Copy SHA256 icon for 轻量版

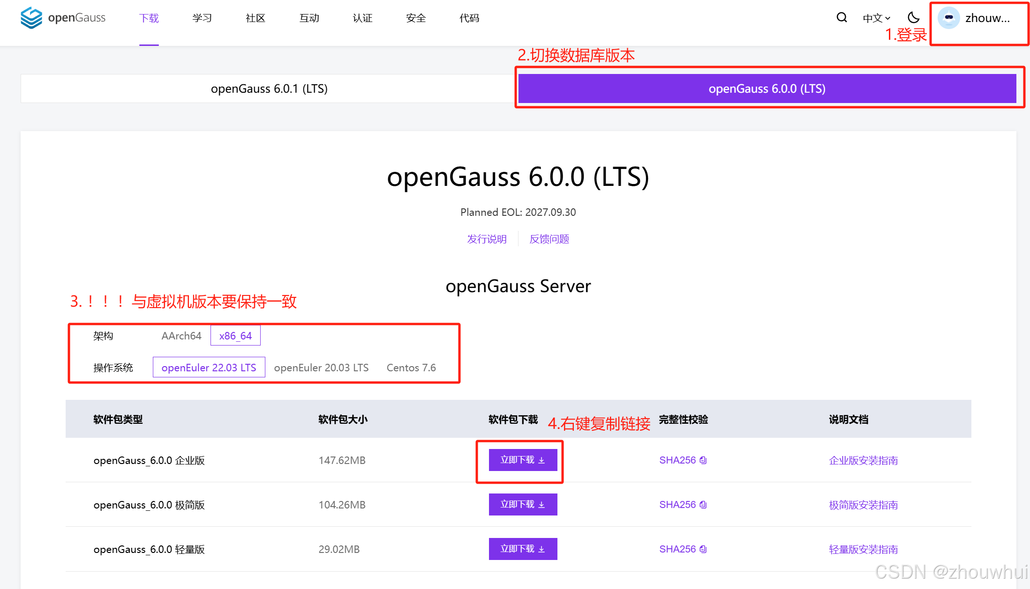[703, 549]
